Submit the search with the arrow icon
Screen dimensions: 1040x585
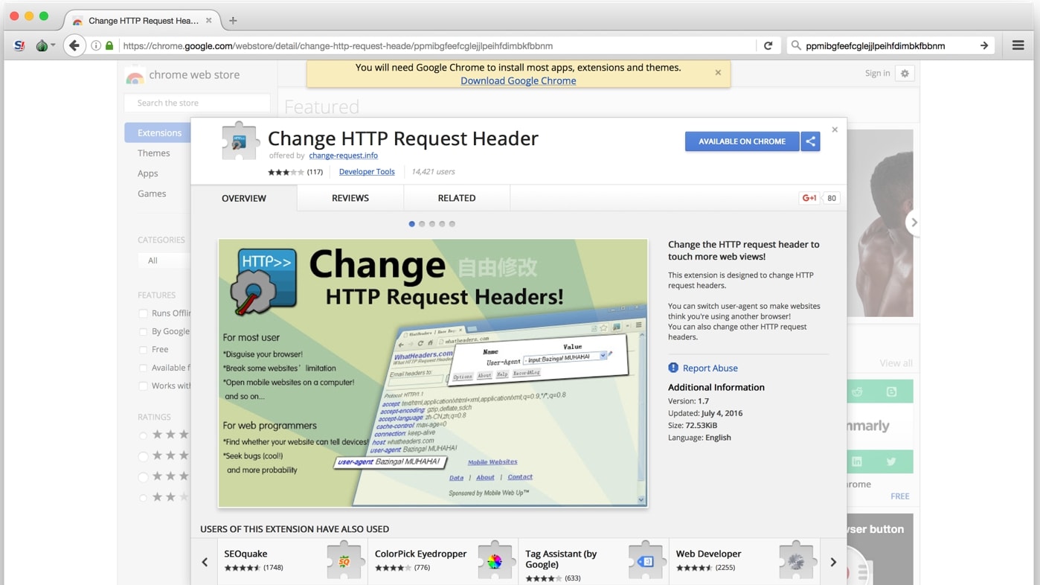click(x=984, y=46)
